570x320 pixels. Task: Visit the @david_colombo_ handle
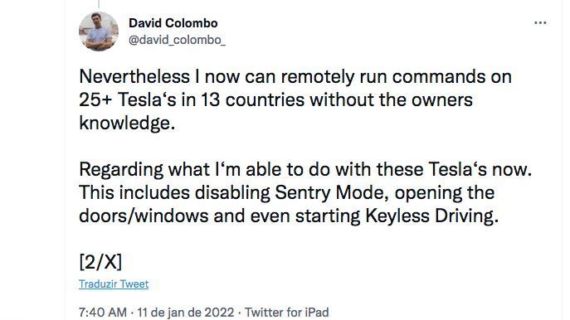(x=177, y=40)
